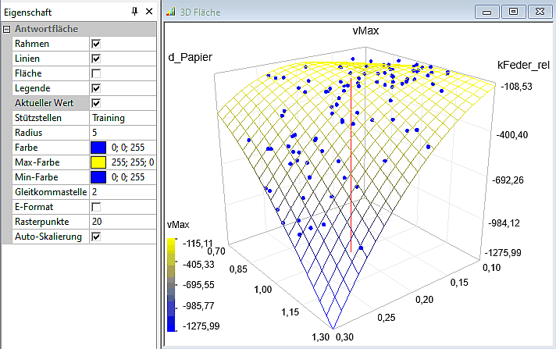Click the kFeder_rel axis label
The image size is (556, 349).
[x=523, y=65]
